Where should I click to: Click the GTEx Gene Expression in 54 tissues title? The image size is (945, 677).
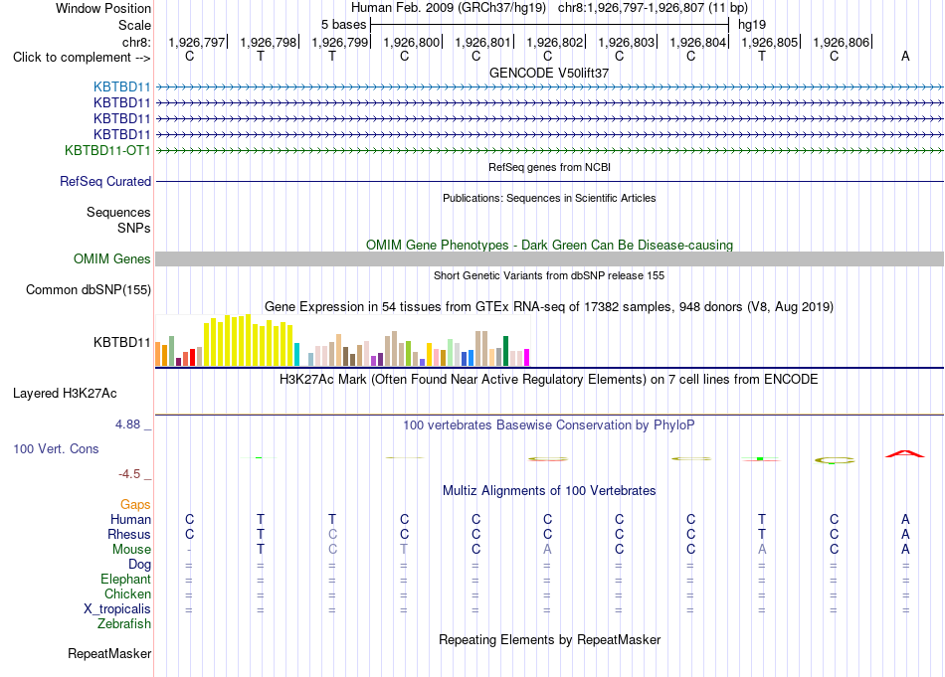point(549,306)
